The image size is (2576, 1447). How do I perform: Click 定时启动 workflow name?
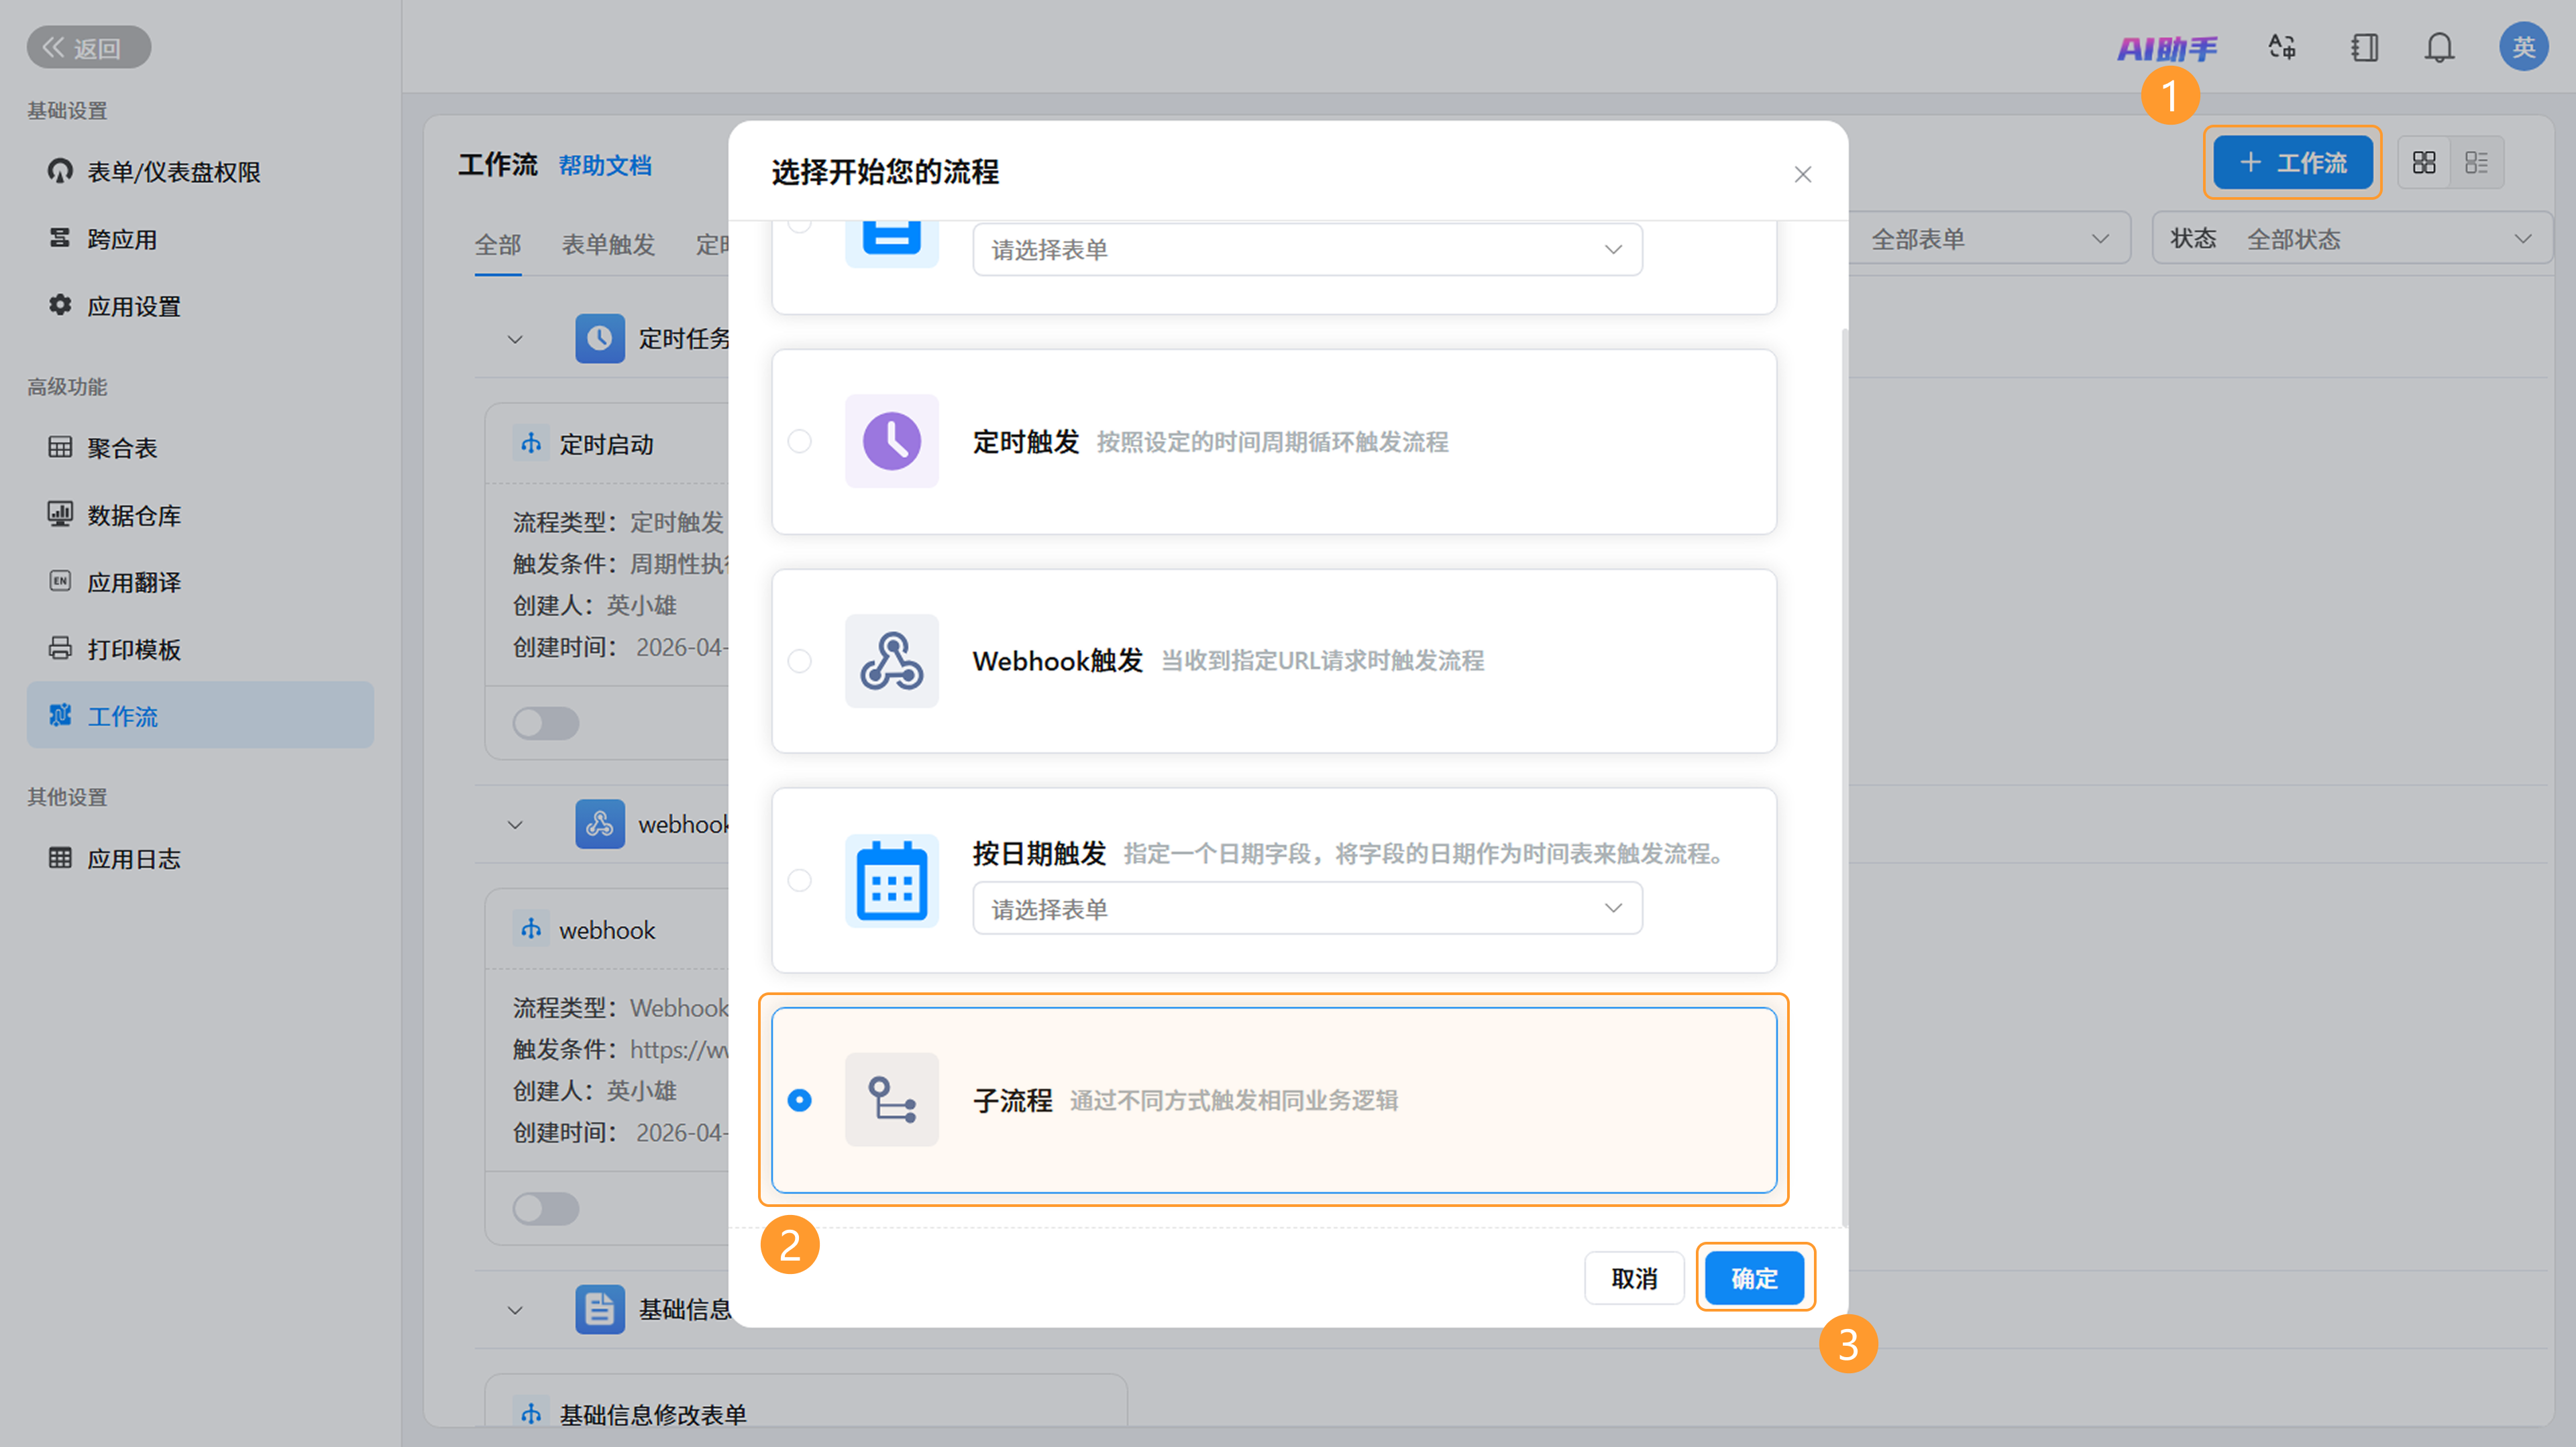pos(606,445)
